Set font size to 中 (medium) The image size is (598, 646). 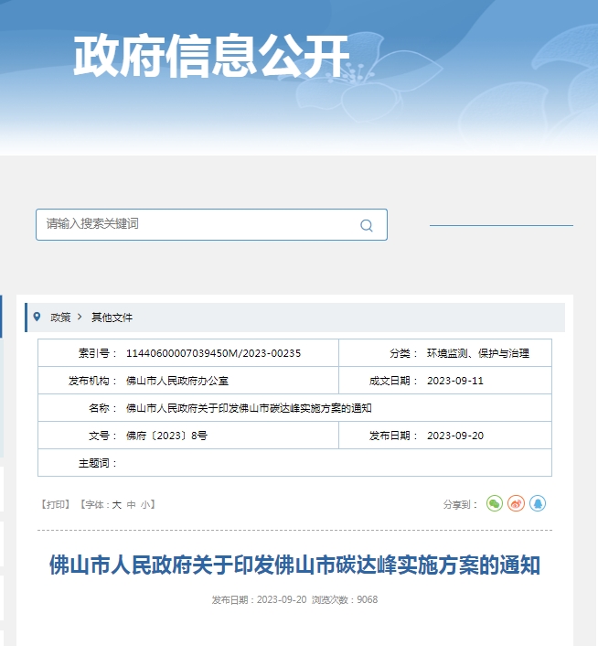click(x=132, y=504)
